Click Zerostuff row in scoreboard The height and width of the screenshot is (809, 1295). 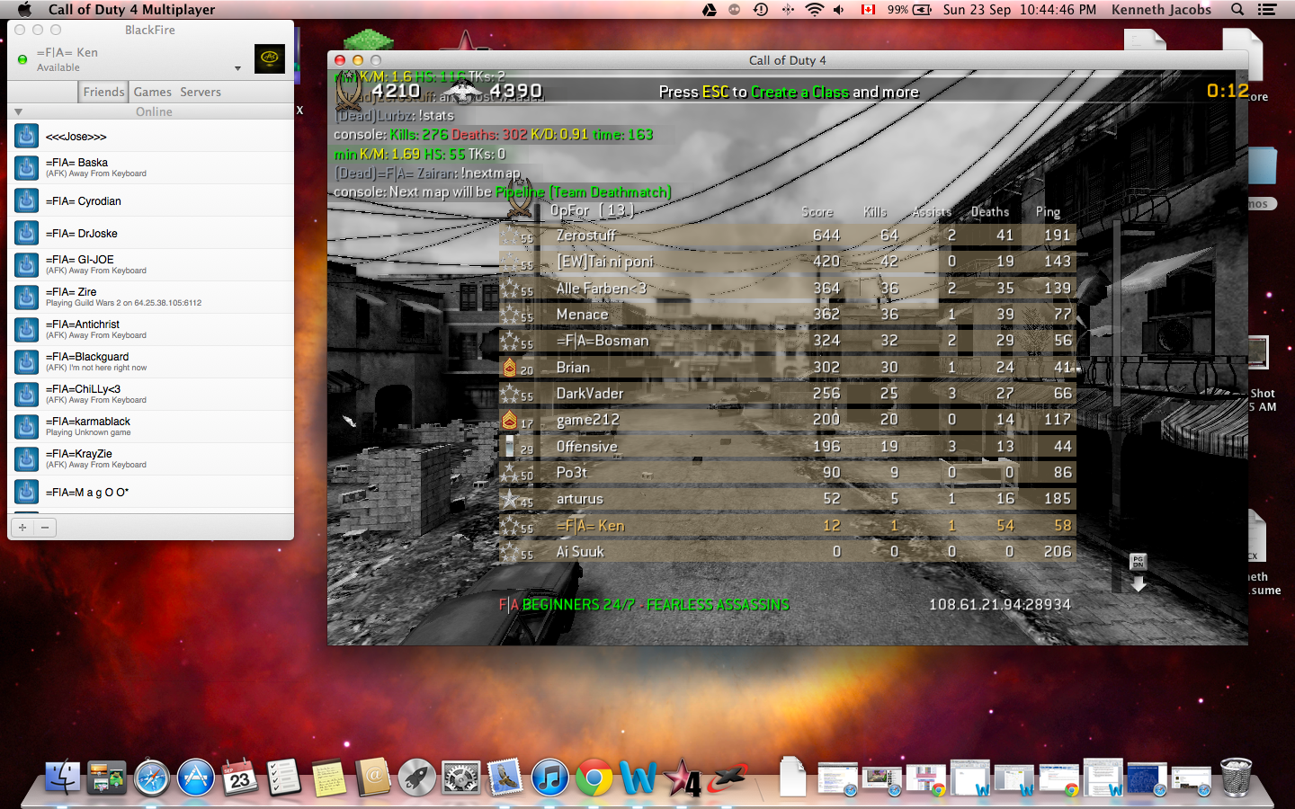[788, 236]
